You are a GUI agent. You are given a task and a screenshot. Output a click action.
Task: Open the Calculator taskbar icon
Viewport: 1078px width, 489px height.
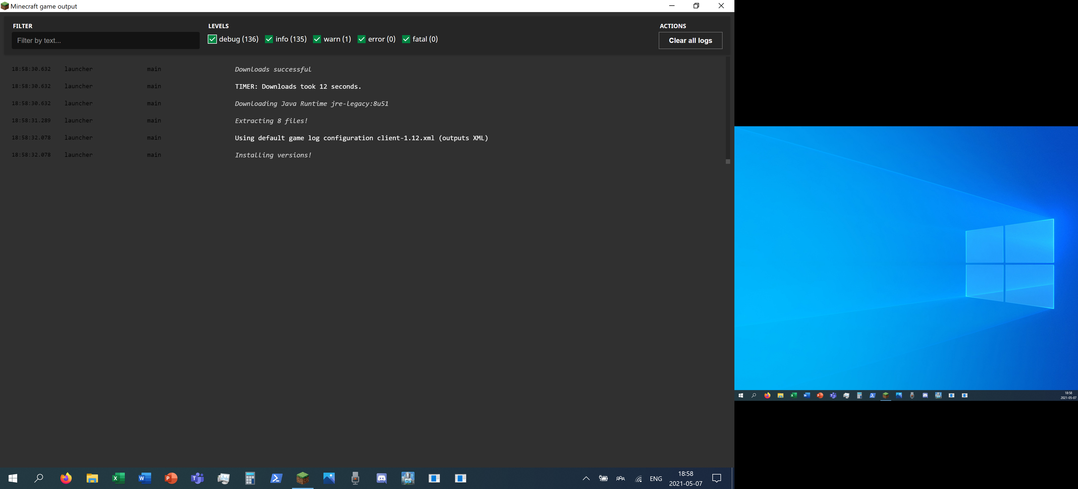click(250, 478)
